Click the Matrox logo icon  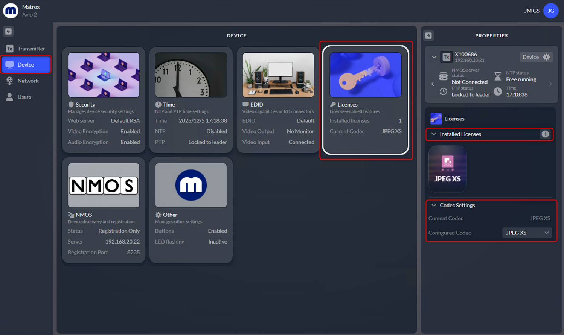click(x=11, y=11)
